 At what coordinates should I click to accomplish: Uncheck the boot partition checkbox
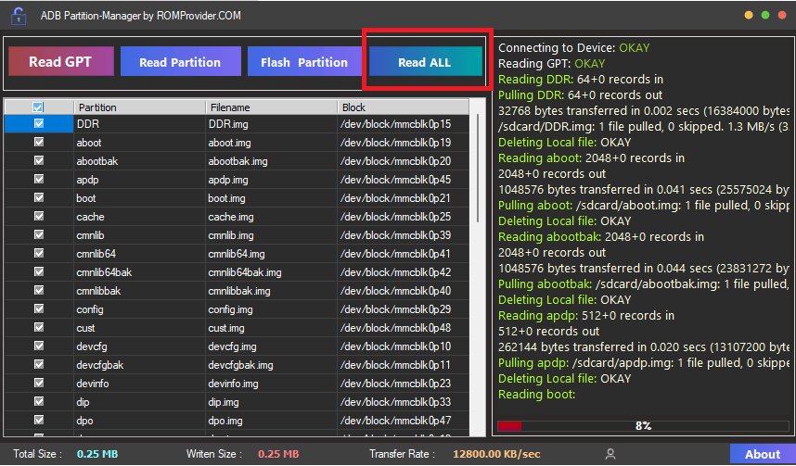39,197
